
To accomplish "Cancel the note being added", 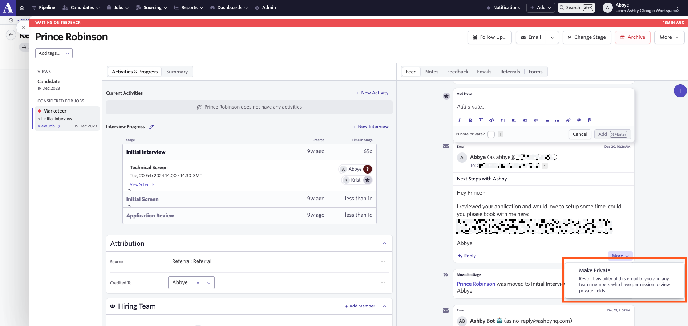I will coord(580,134).
